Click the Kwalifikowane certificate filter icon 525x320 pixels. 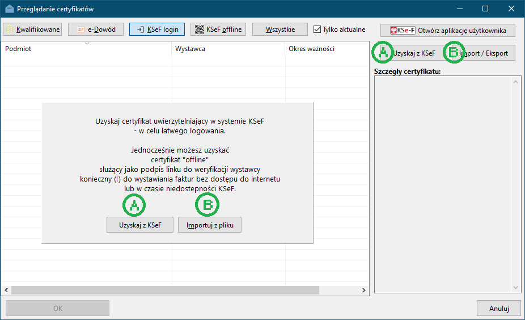click(10, 30)
